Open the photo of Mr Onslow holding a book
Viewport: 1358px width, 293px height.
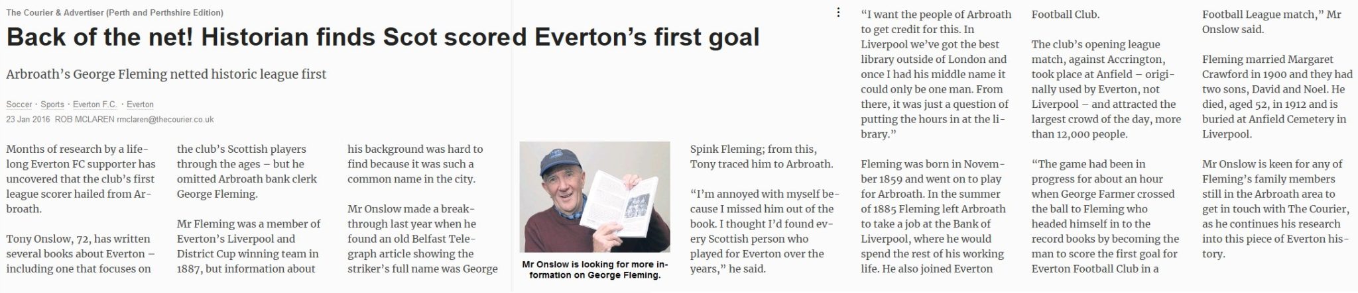(x=594, y=196)
